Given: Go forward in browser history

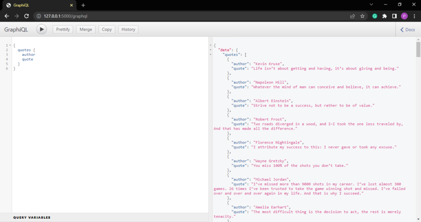Looking at the screenshot, I should point(16,16).
